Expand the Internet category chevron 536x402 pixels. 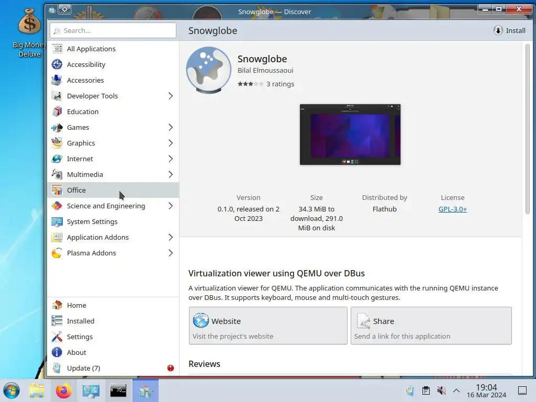click(x=171, y=159)
